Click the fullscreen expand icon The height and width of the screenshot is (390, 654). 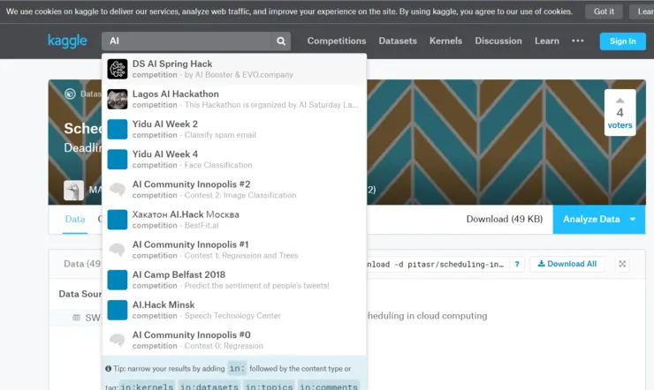(622, 264)
